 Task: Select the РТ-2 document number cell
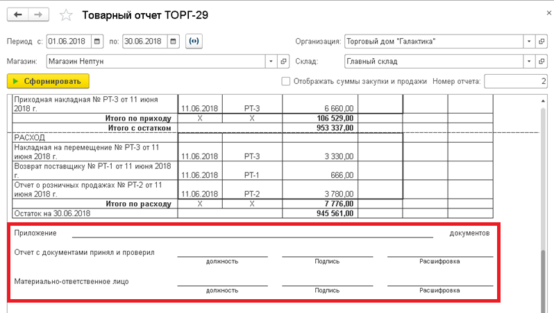tap(252, 190)
